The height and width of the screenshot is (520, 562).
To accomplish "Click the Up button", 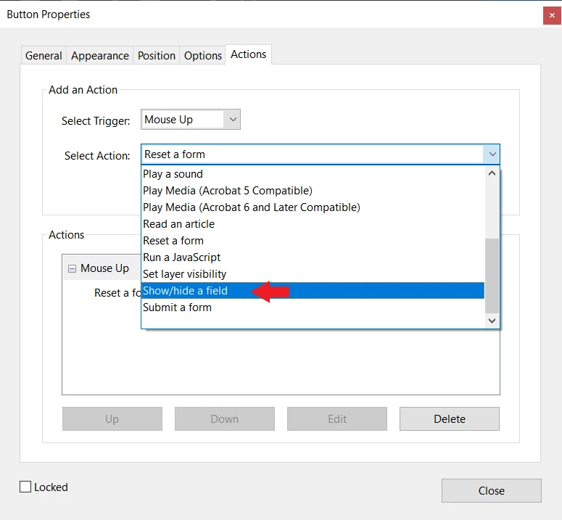I will (112, 418).
